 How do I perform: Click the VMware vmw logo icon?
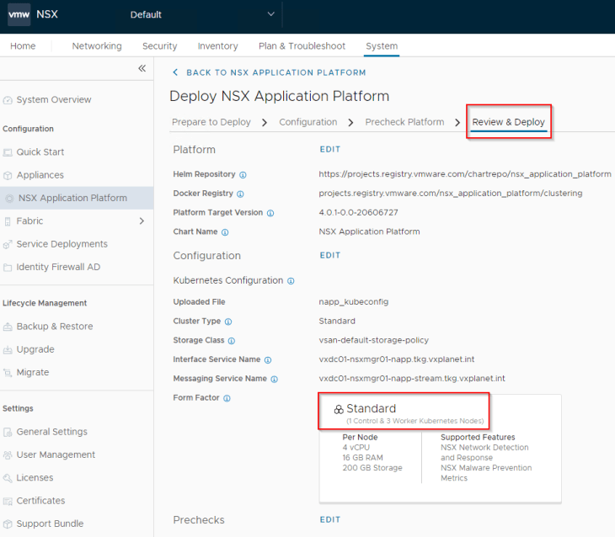(x=19, y=15)
